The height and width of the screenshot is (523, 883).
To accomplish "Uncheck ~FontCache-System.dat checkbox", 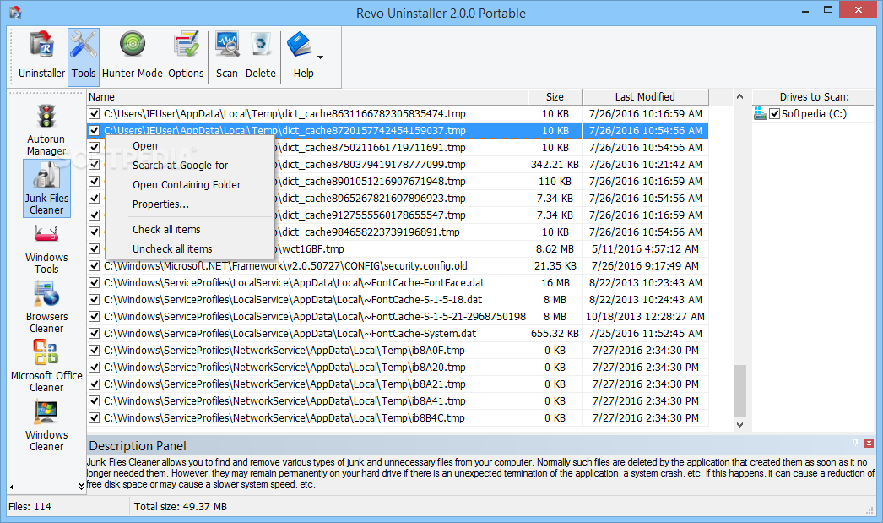I will click(94, 334).
